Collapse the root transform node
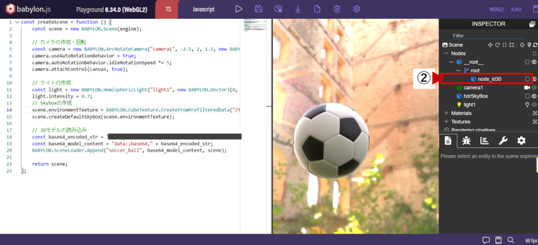538x245 pixels. point(458,70)
